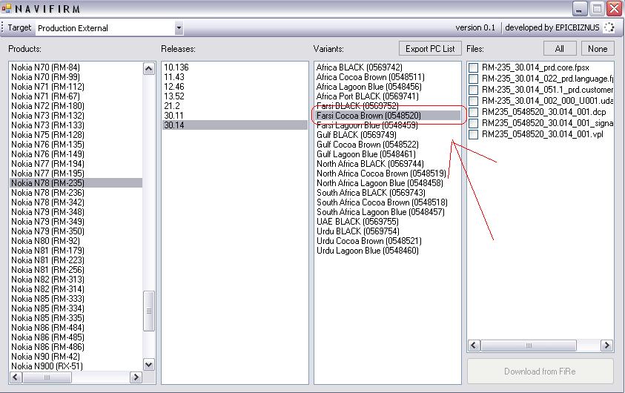The image size is (625, 393).
Task: Select South Africa Lagoon Blue (0548457) variant
Action: point(388,212)
